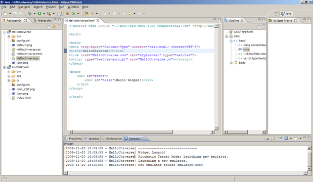
Task: Collapse the HelloUniverse project node
Action: click(x=4, y=32)
